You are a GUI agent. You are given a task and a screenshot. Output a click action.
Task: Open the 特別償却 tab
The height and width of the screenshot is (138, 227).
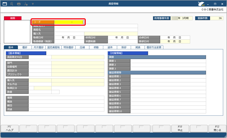point(69,47)
